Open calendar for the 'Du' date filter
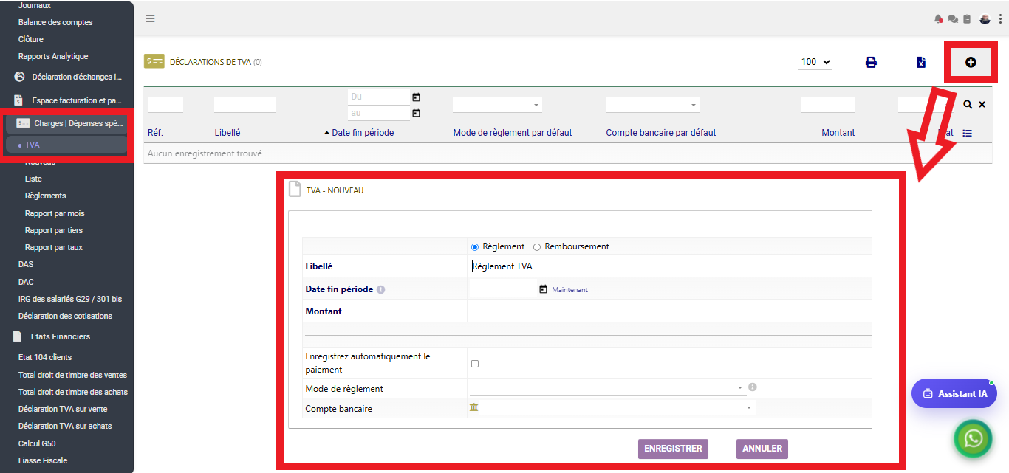 416,97
